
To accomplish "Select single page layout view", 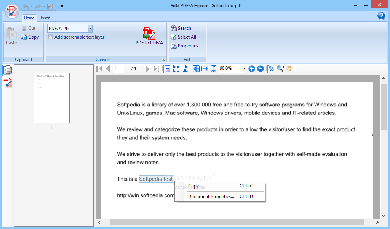I will tap(168, 69).
